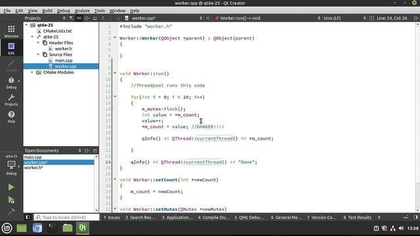The height and width of the screenshot is (236, 420).
Task: Open the Linux Mint start menu
Action: pyautogui.click(x=7, y=228)
